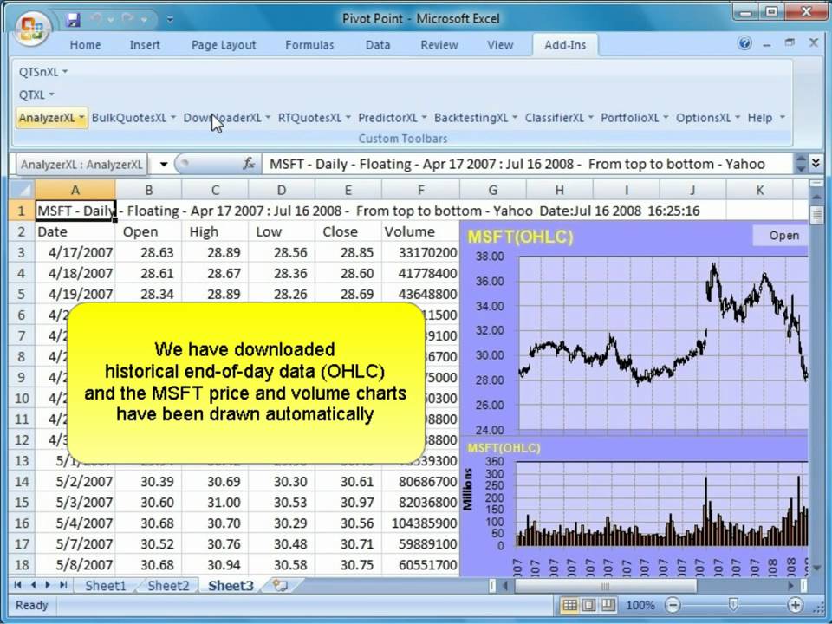The width and height of the screenshot is (832, 624).
Task: Open the PredictorXL dropdown menu
Action: [x=392, y=118]
